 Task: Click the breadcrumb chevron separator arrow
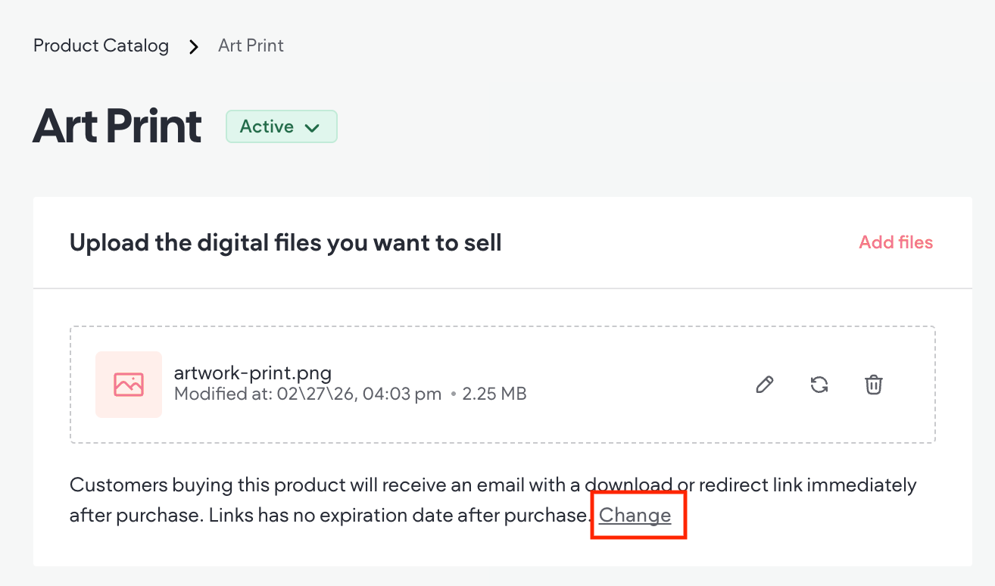pyautogui.click(x=194, y=46)
